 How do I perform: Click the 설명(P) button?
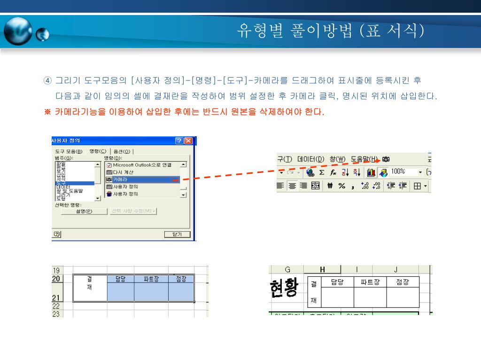[x=84, y=211]
